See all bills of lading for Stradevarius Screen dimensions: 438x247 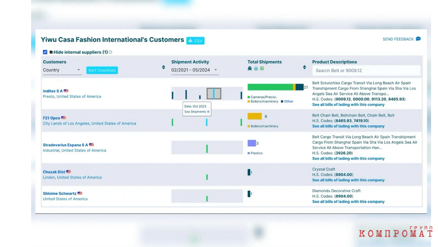pyautogui.click(x=348, y=159)
